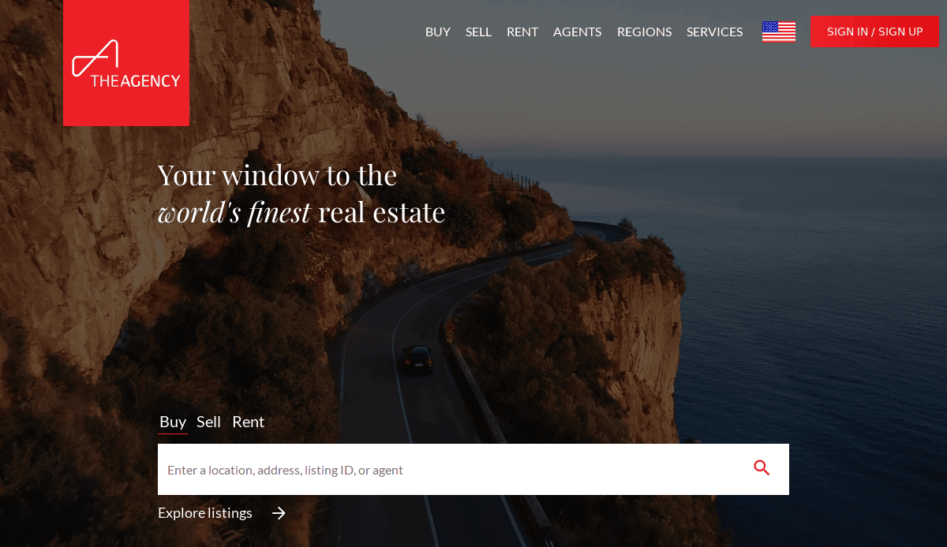Click the arrow beside Explore listings
Image resolution: width=947 pixels, height=547 pixels.
coord(279,513)
